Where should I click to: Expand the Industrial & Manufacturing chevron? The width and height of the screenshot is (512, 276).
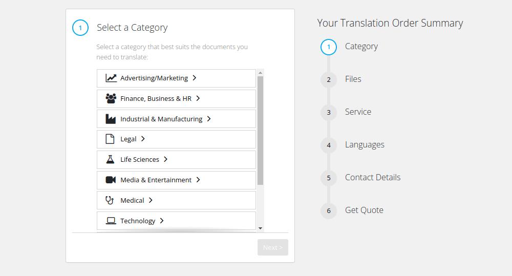pos(209,119)
